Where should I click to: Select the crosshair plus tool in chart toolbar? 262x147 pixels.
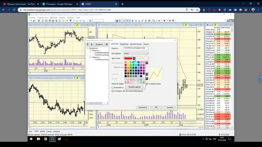coord(127,21)
